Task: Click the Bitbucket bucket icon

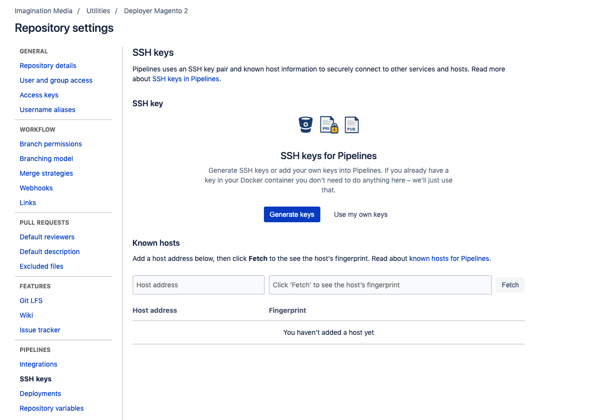Action: [x=306, y=125]
